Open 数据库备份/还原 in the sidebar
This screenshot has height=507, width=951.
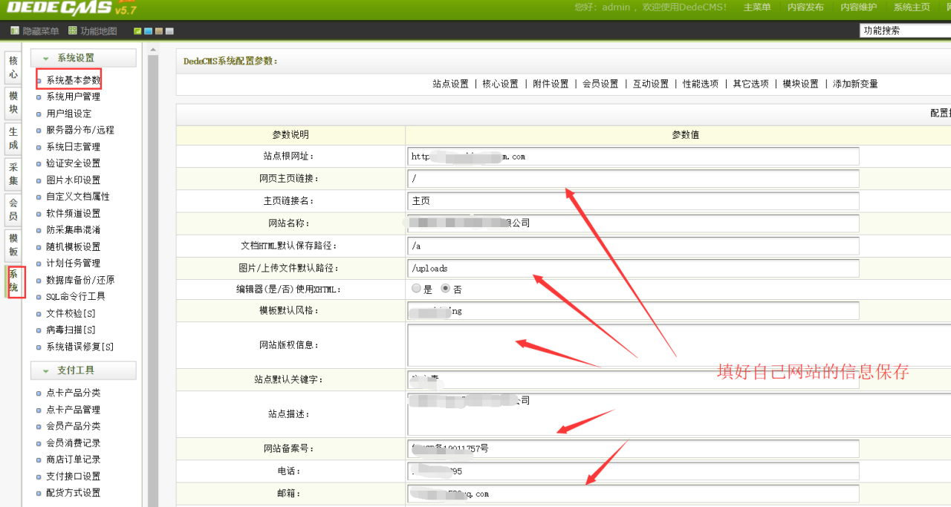80,280
